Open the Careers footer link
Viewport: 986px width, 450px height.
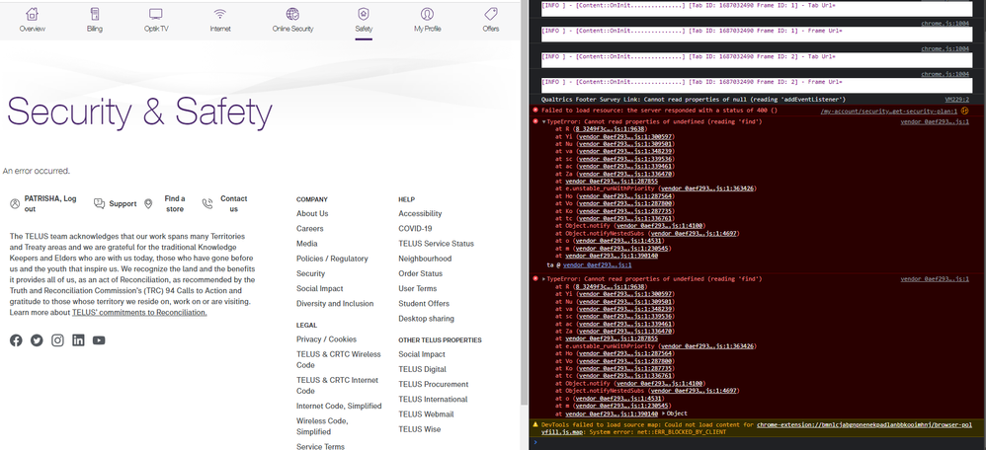(310, 228)
